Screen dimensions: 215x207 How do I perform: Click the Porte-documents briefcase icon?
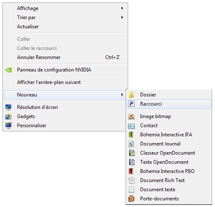point(131,199)
